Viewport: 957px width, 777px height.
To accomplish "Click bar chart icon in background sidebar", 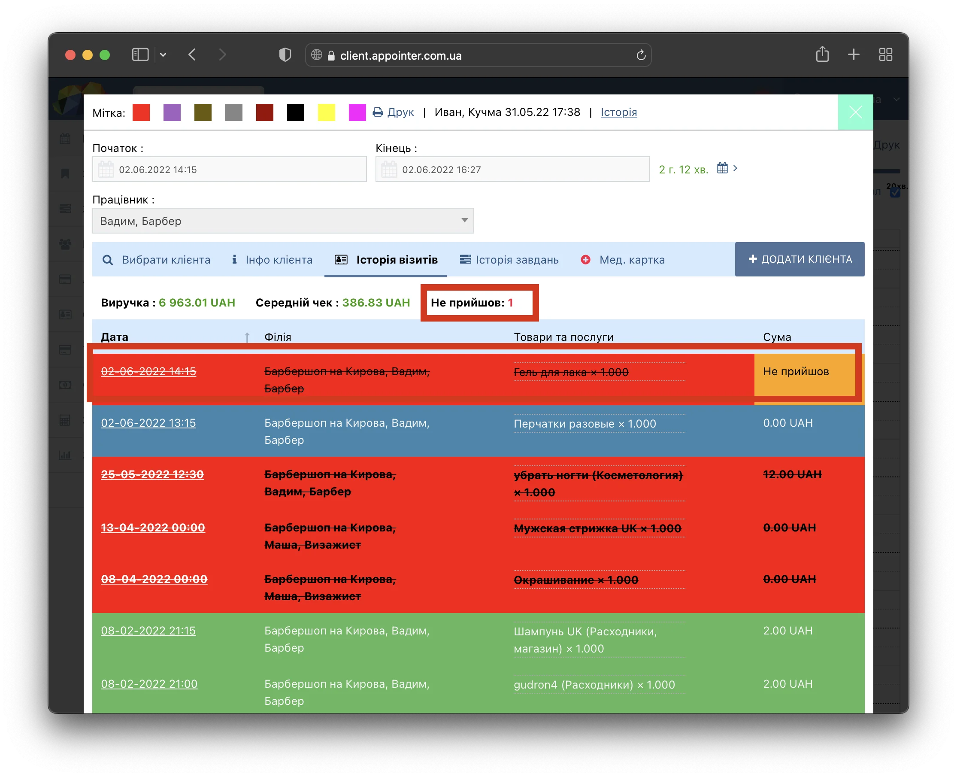I will coord(65,455).
